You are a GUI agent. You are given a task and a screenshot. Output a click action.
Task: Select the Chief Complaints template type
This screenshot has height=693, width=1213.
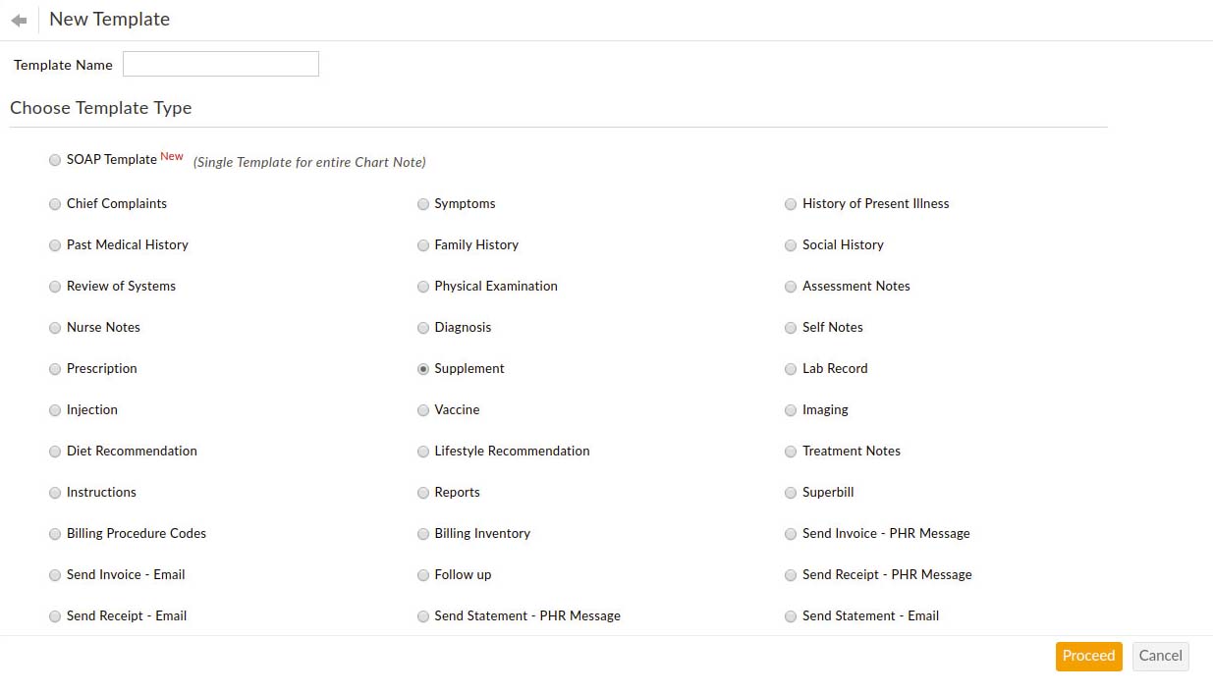[x=55, y=204]
